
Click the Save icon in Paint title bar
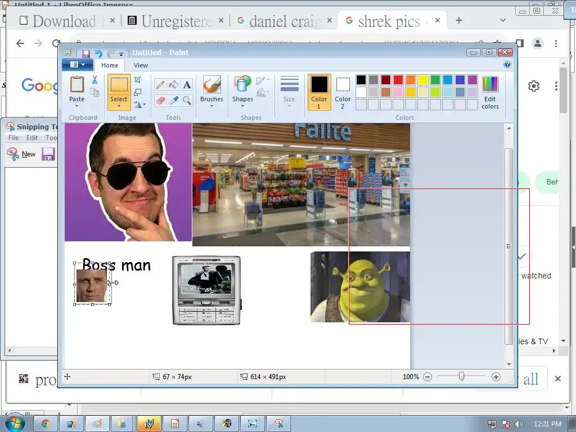(85, 53)
